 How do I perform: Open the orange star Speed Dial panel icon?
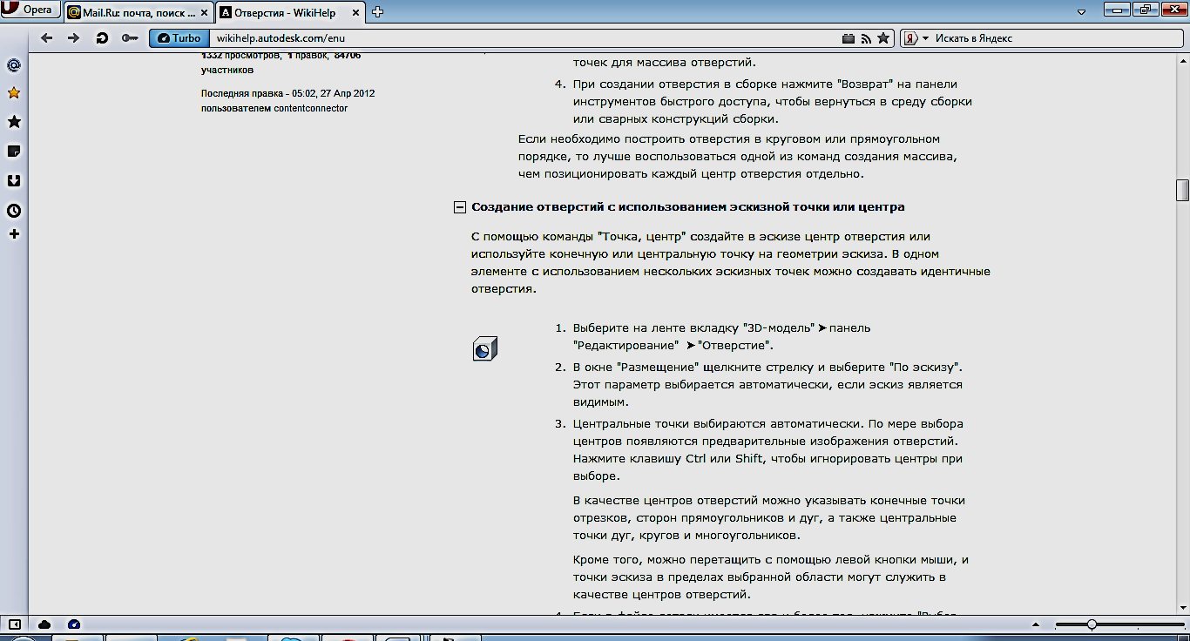click(14, 93)
